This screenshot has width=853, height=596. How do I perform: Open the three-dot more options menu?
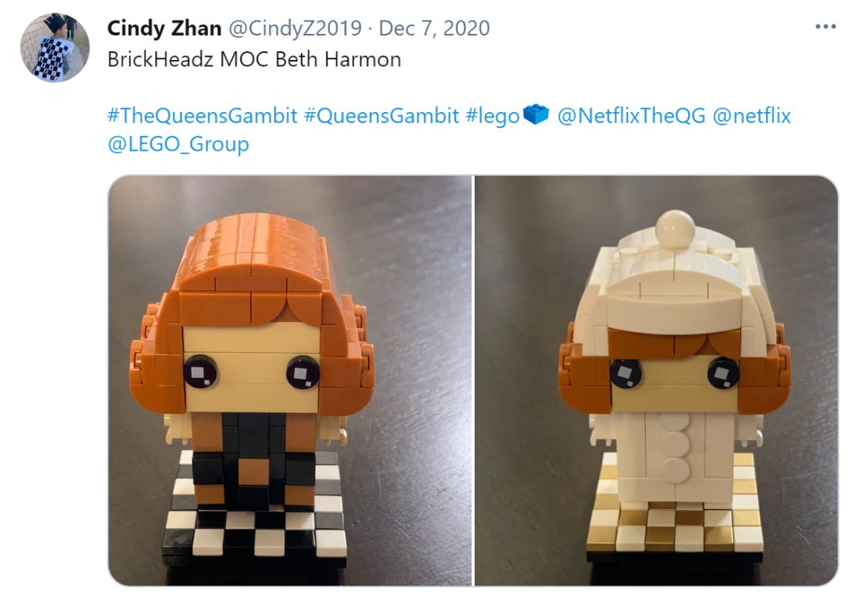pyautogui.click(x=825, y=27)
